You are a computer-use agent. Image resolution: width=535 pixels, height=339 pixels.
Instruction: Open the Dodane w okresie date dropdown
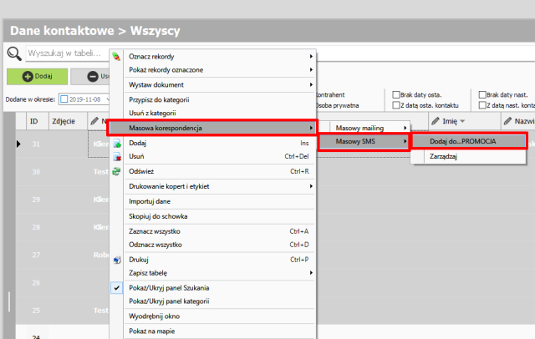pos(108,99)
